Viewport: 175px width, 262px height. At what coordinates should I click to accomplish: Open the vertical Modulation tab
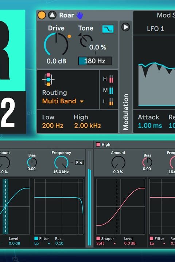point(125,112)
